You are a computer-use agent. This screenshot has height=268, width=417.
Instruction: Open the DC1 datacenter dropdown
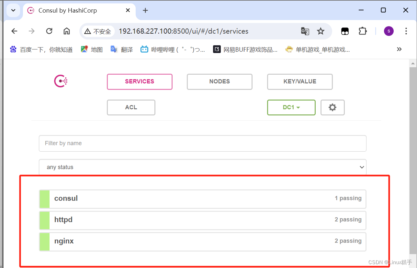[x=291, y=107]
